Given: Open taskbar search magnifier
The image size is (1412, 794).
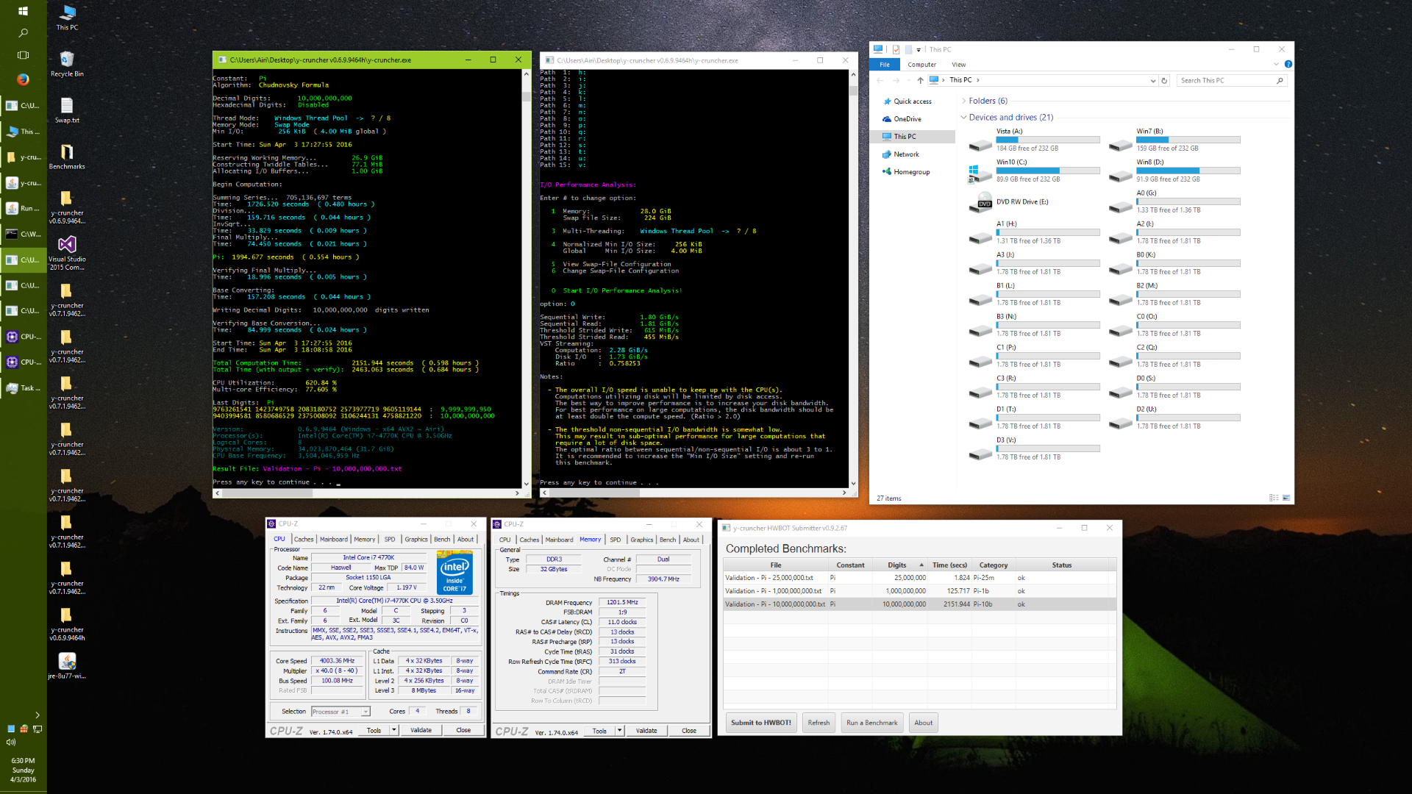Looking at the screenshot, I should pyautogui.click(x=23, y=33).
